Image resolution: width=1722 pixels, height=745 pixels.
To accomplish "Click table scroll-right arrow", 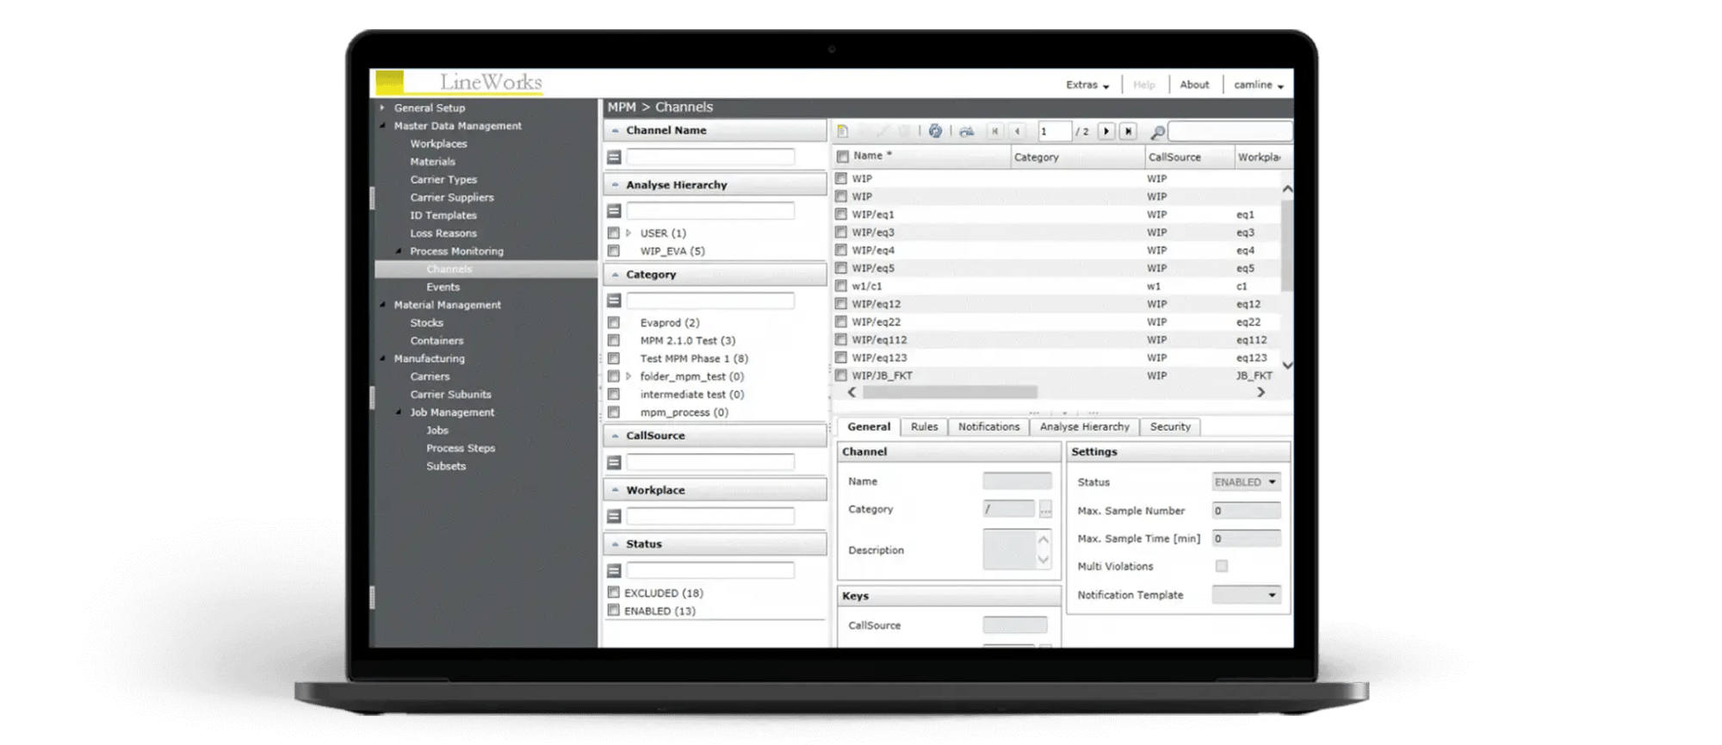I will click(1261, 392).
